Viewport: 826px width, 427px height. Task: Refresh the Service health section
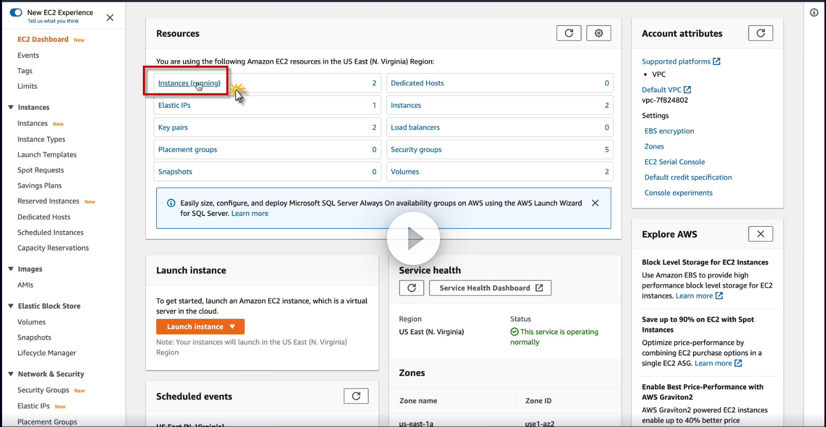click(x=411, y=288)
